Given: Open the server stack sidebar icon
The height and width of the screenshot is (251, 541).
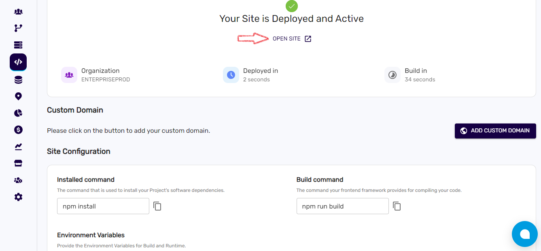Looking at the screenshot, I should [x=18, y=45].
